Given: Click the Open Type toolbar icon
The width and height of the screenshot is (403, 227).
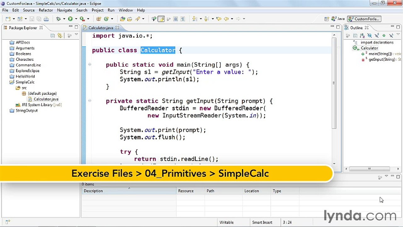Looking at the screenshot, I should point(122,19).
